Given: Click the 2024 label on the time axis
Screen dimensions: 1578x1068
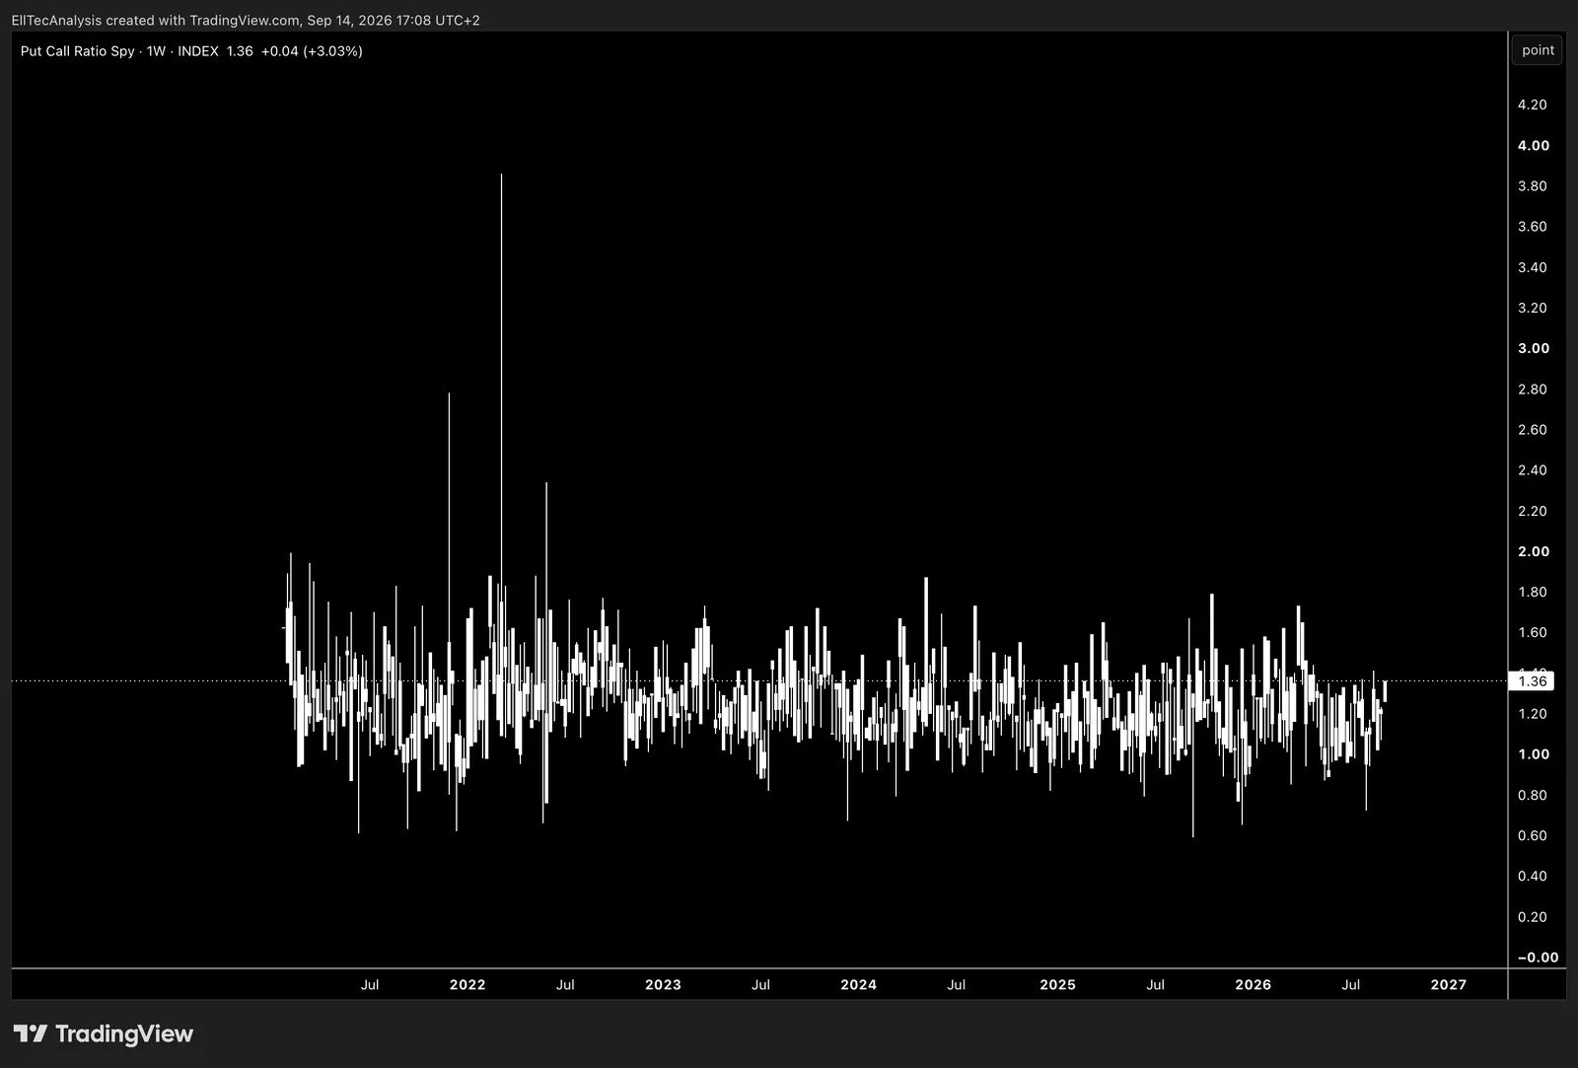Looking at the screenshot, I should point(859,984).
